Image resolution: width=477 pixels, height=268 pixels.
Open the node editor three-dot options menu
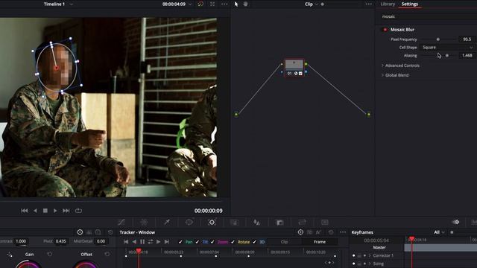(368, 4)
